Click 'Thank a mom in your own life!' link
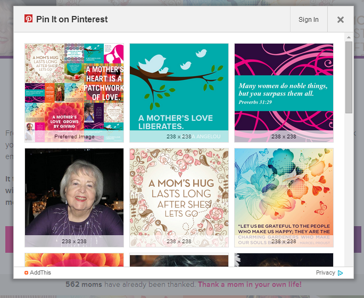Image resolution: width=364 pixels, height=298 pixels. click(250, 284)
